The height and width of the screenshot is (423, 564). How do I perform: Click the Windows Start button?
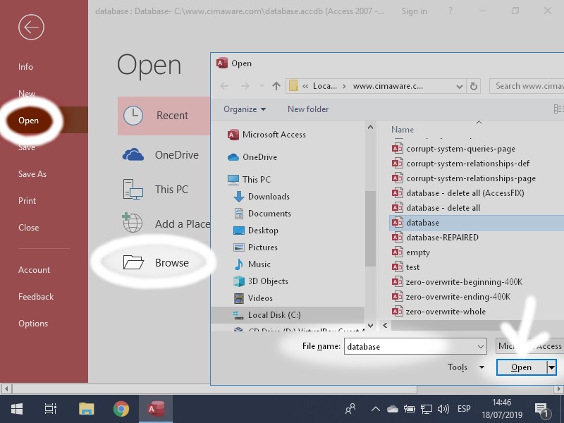(16, 409)
